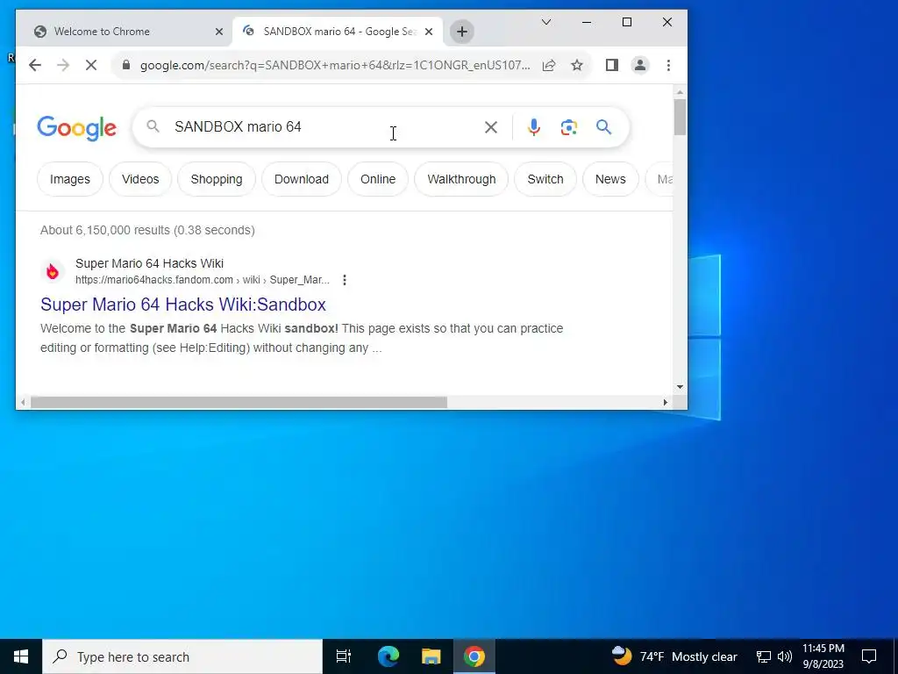
Task: Open Task View on the taskbar
Action: point(344,656)
